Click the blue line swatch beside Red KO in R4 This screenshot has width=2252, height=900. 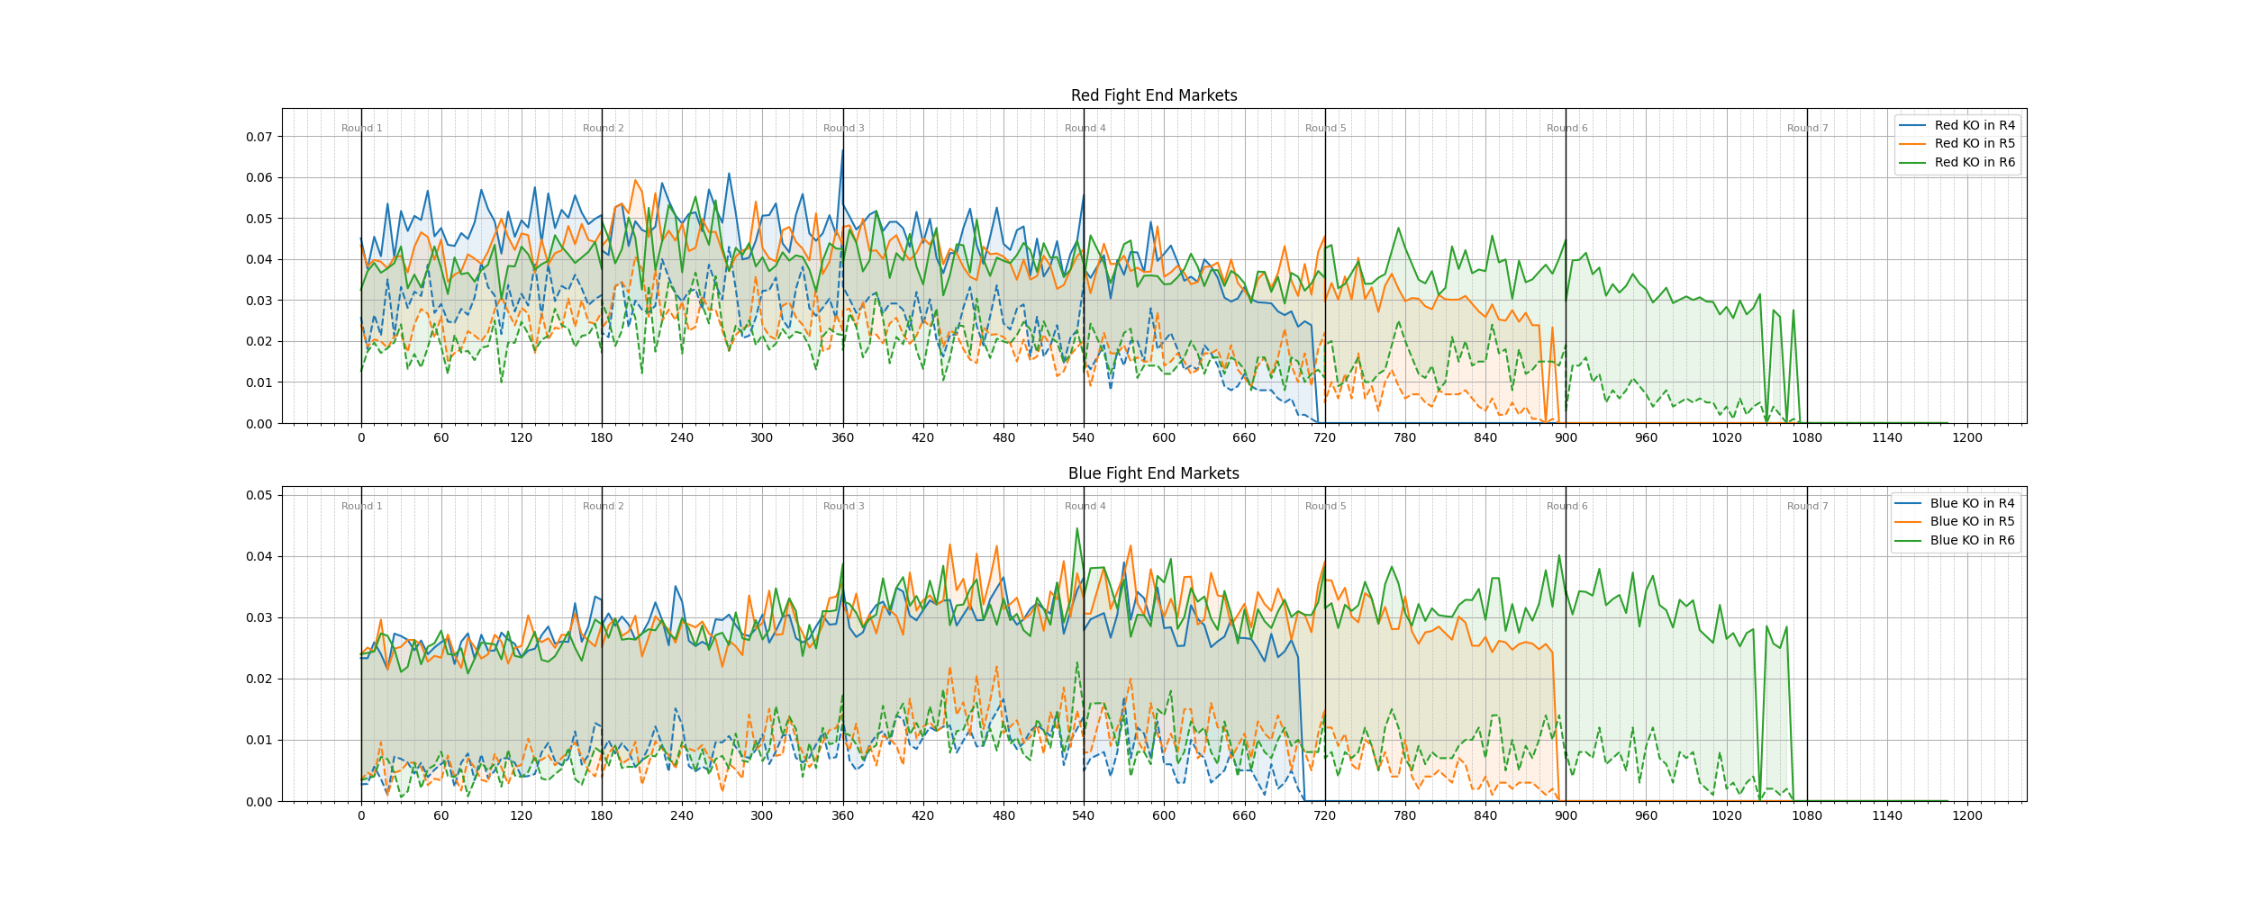coord(1912,125)
